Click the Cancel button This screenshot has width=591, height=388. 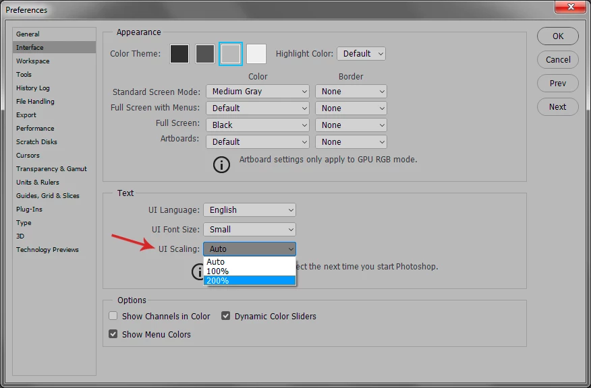[558, 59]
